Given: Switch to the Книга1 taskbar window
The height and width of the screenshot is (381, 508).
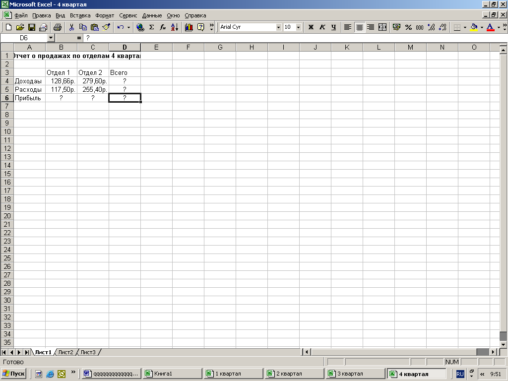Looking at the screenshot, I should click(x=172, y=374).
